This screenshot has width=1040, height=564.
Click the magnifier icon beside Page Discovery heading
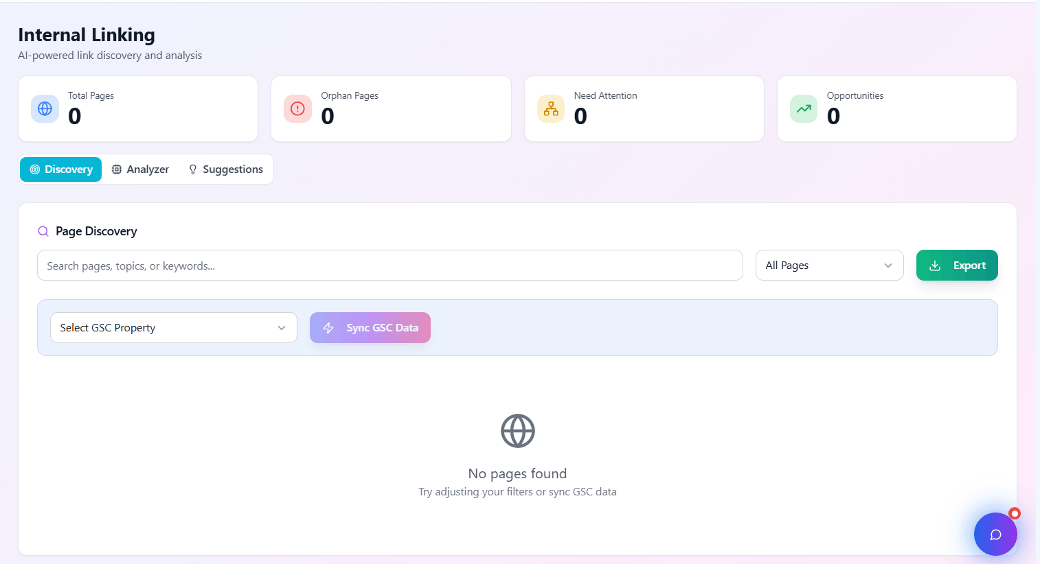[43, 231]
